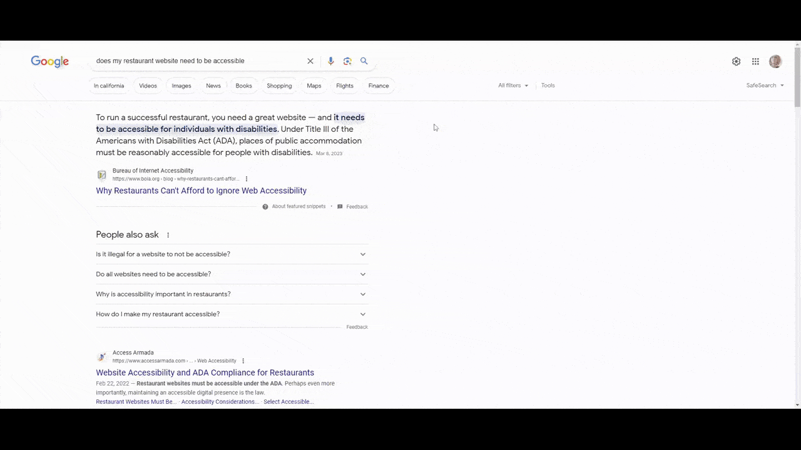Click the Google logo
Screen dimensions: 801x450
[x=50, y=61]
